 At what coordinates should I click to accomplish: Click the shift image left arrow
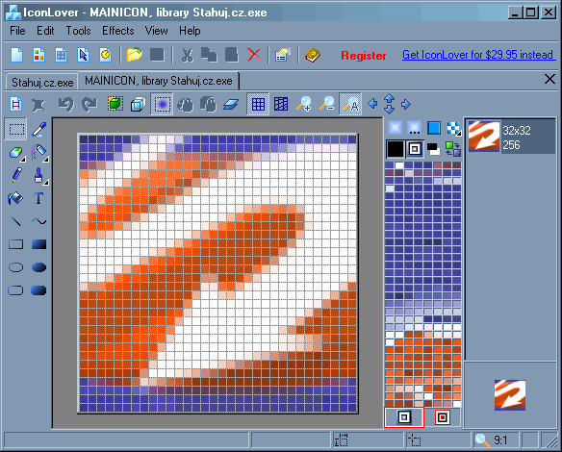372,104
